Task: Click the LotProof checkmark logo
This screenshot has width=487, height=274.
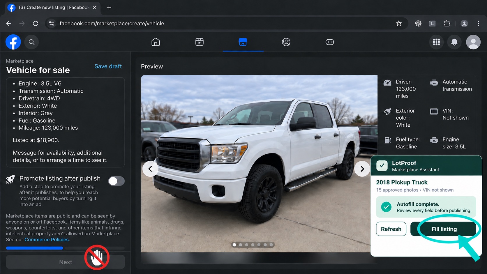Action: point(382,166)
